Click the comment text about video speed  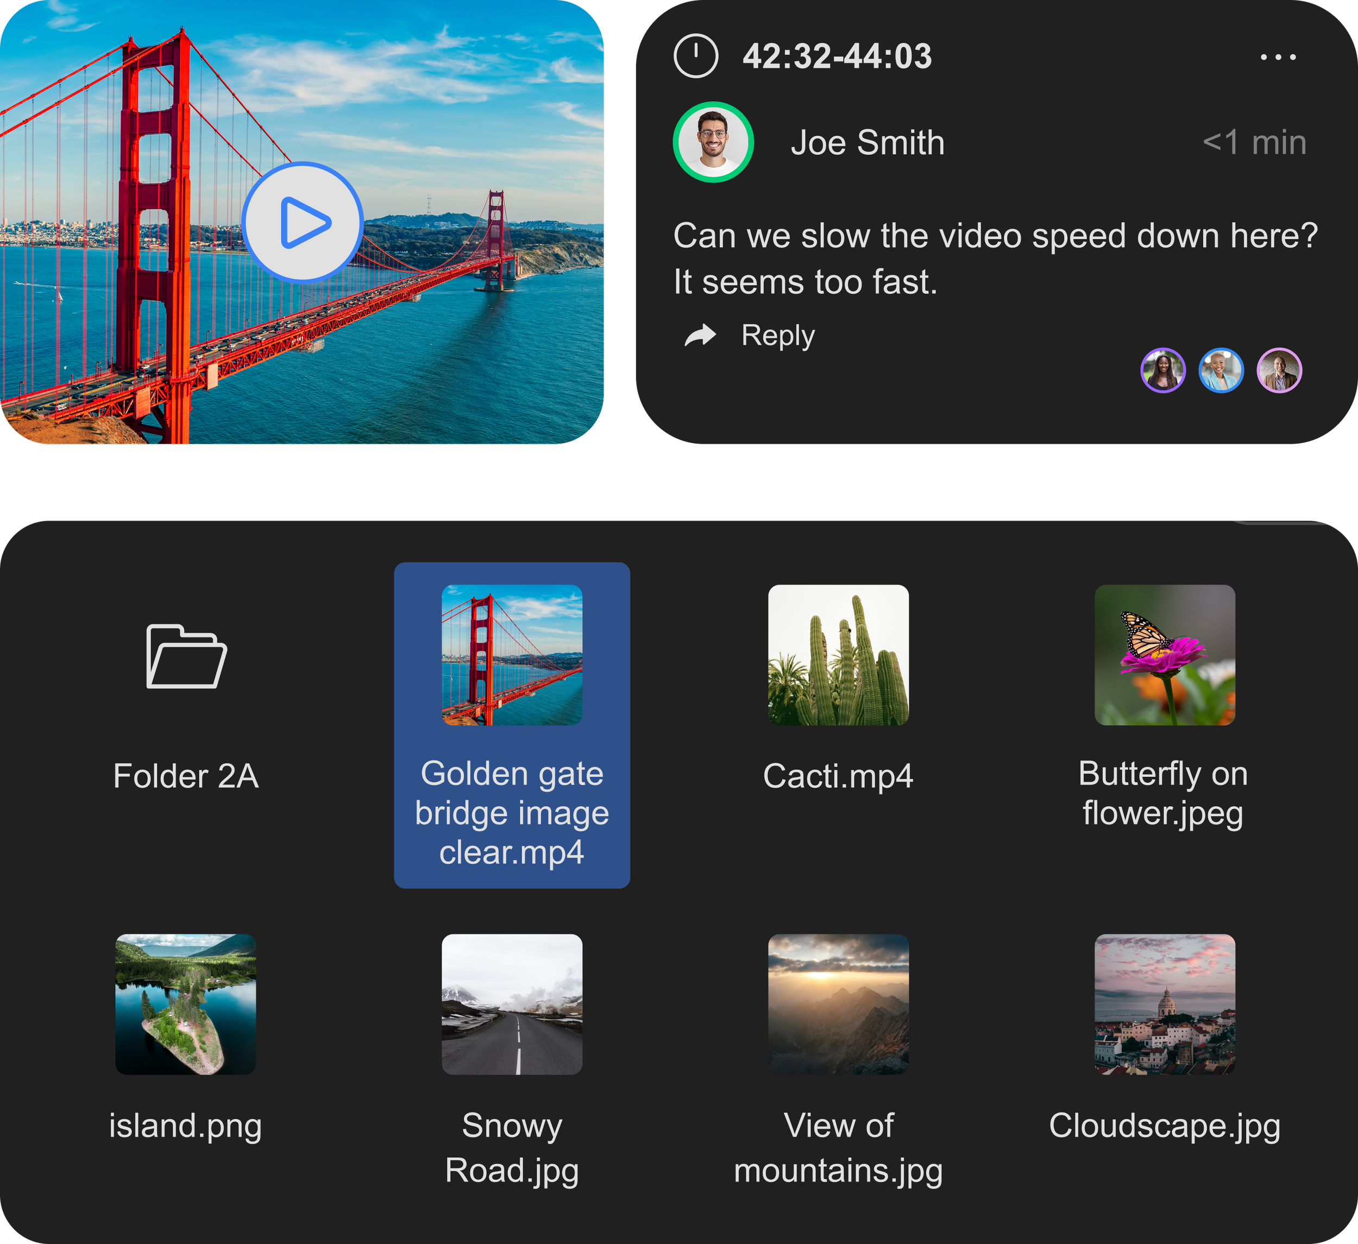[996, 259]
